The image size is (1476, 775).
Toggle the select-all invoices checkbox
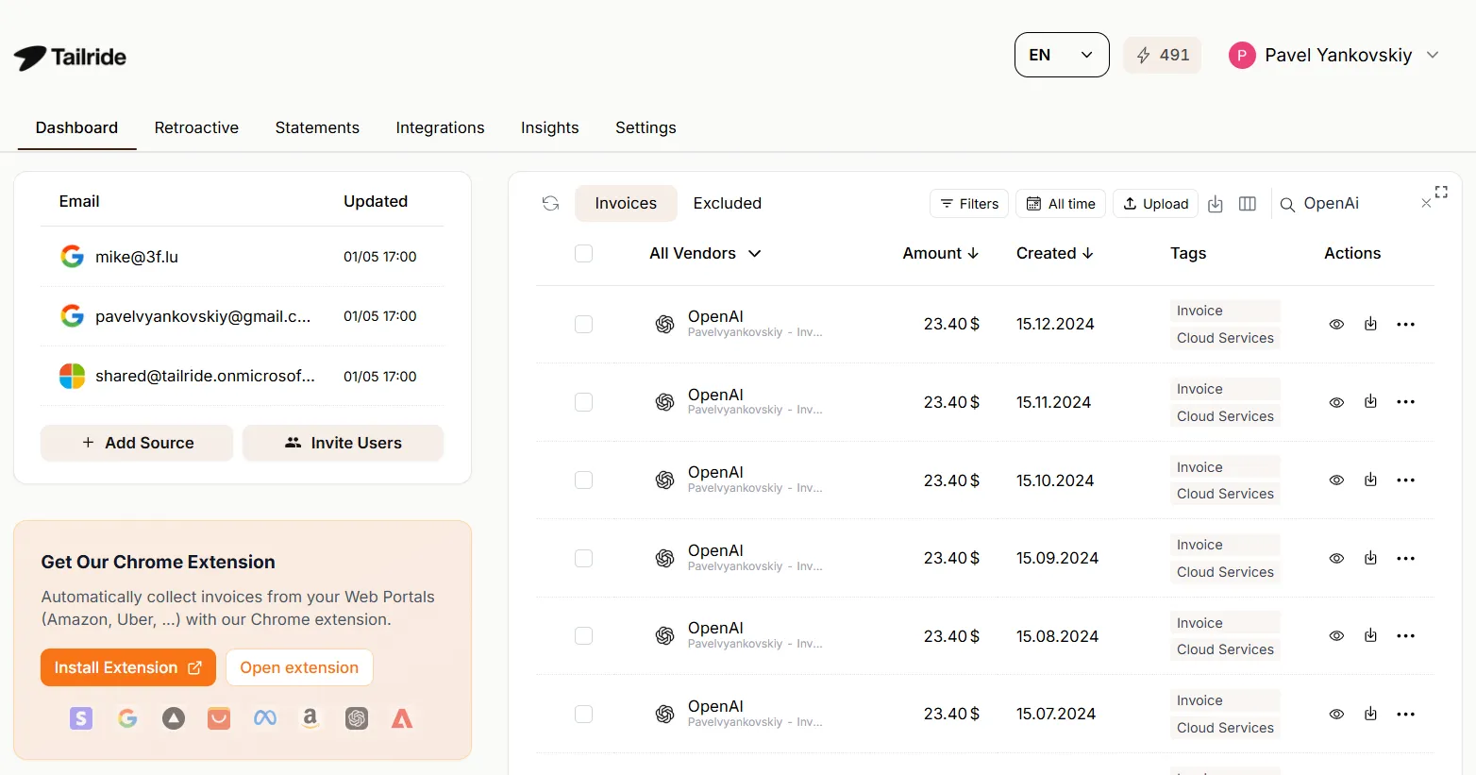coord(584,253)
